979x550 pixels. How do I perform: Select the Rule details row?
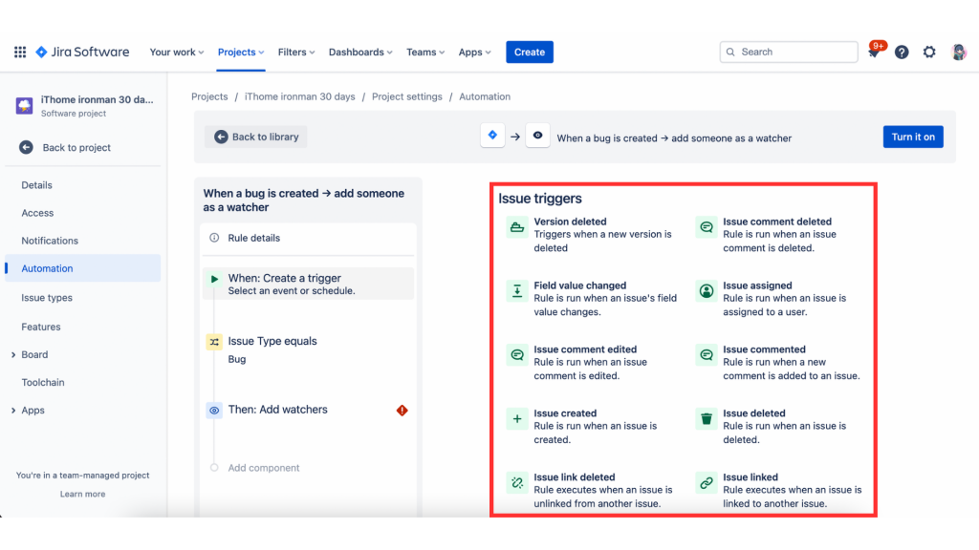click(308, 238)
